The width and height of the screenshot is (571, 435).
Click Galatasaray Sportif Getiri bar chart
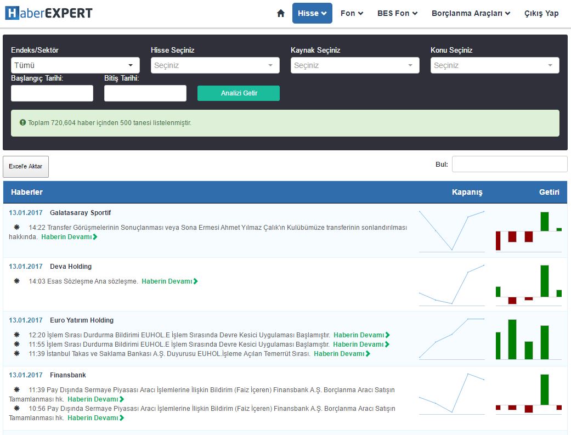pos(528,231)
